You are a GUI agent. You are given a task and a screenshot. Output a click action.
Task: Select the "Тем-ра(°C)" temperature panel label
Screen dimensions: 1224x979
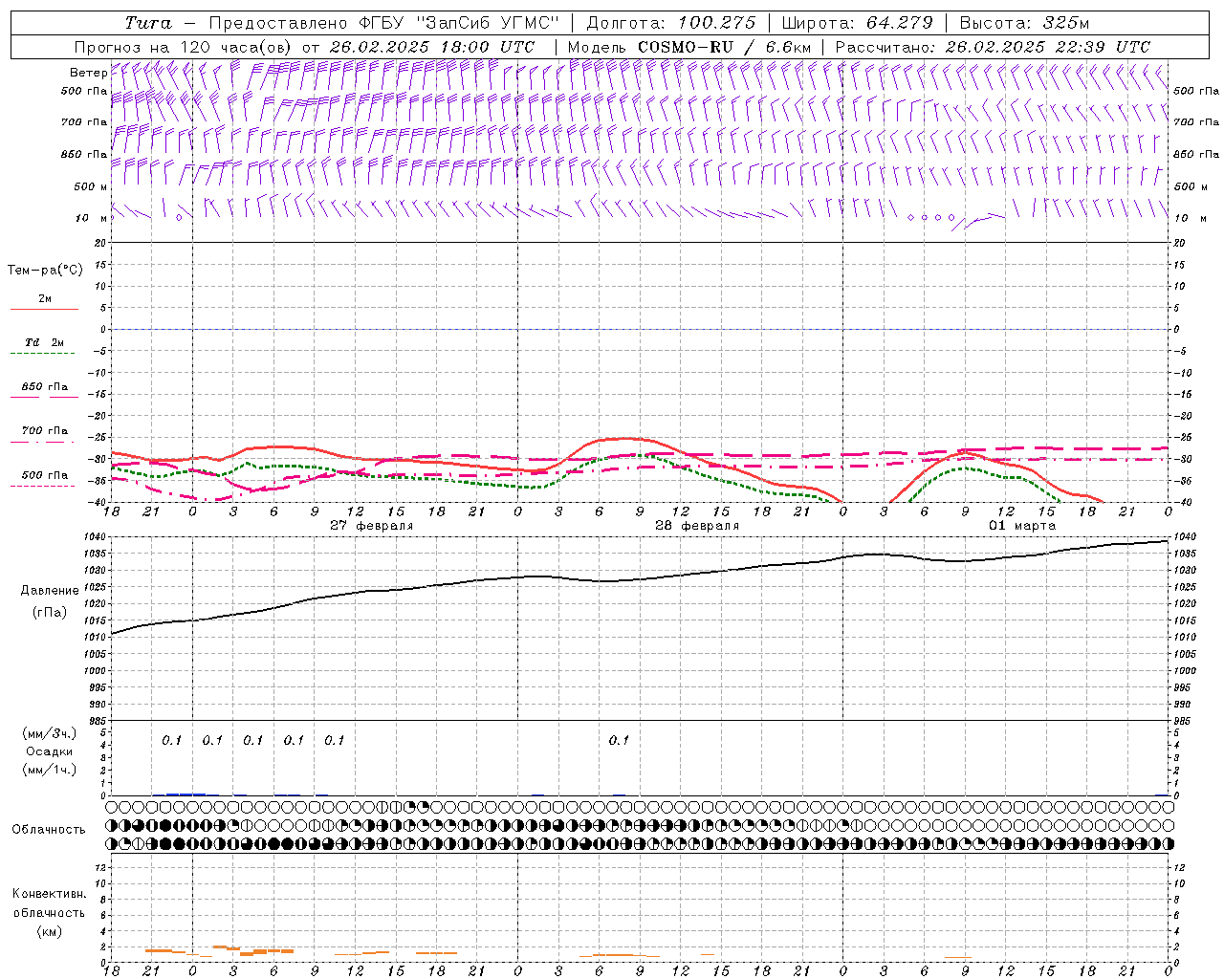45,271
